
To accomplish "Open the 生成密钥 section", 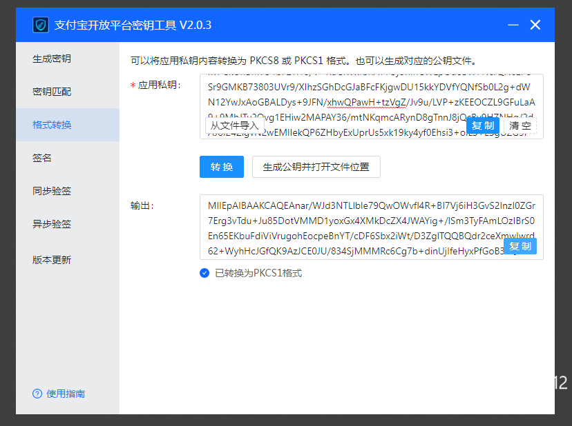I will click(x=52, y=59).
